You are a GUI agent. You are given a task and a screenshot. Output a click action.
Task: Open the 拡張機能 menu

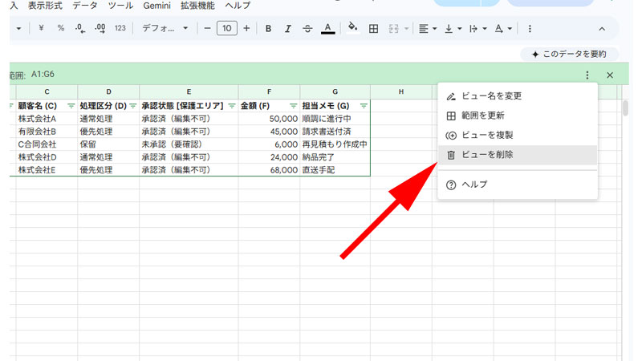point(197,6)
